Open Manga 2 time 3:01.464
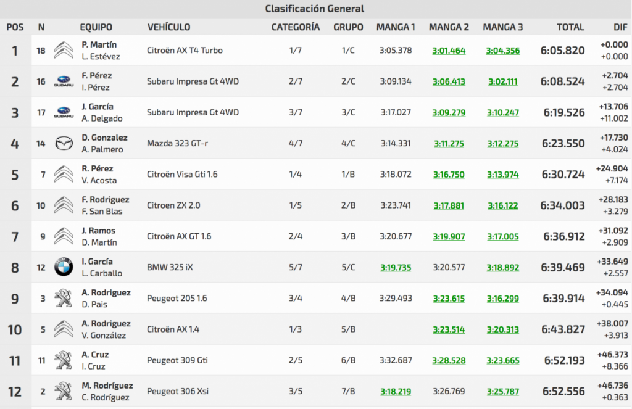This screenshot has width=632, height=409. [x=449, y=51]
